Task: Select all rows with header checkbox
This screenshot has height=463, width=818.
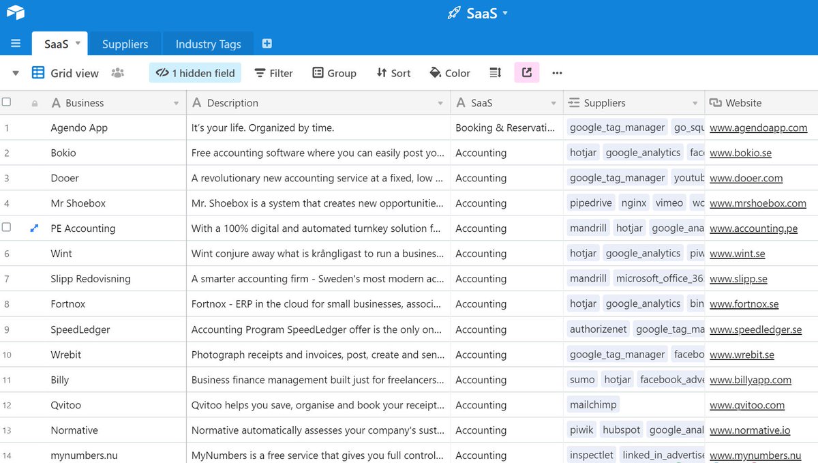Action: pyautogui.click(x=7, y=102)
